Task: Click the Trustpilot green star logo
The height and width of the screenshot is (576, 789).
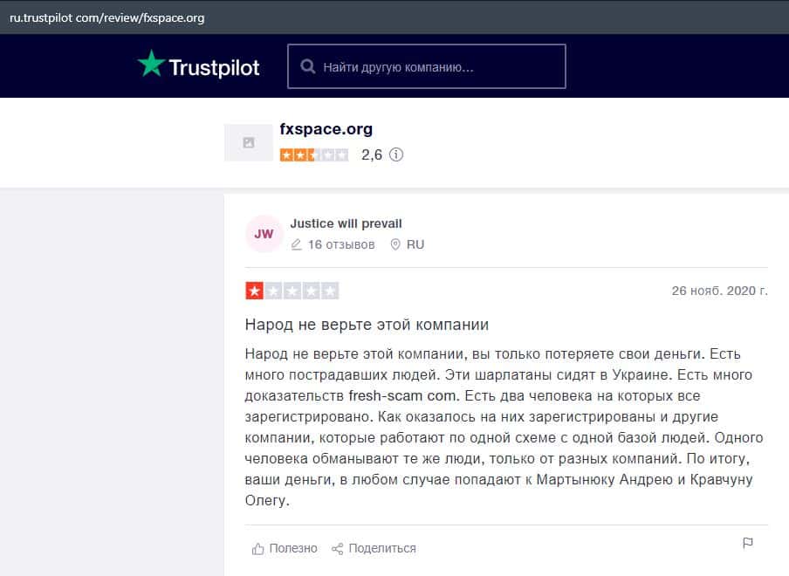Action: click(151, 64)
